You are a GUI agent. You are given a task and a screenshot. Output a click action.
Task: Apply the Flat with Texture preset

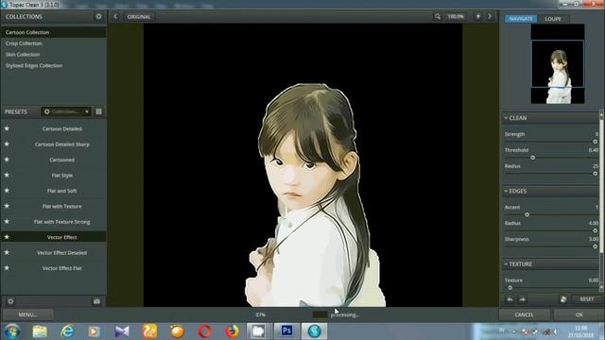pyautogui.click(x=62, y=206)
